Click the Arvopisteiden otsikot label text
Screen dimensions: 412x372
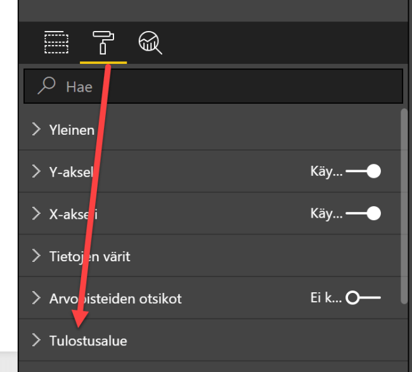115,298
